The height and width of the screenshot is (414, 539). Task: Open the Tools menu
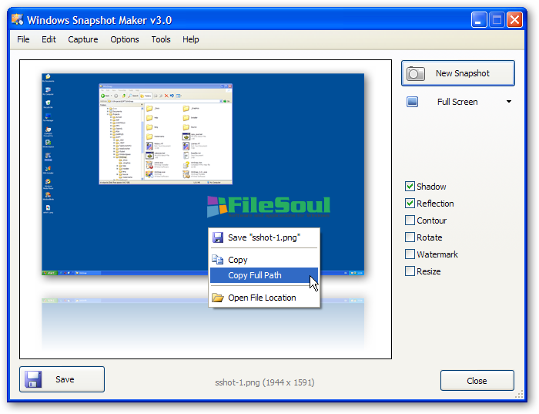point(161,39)
